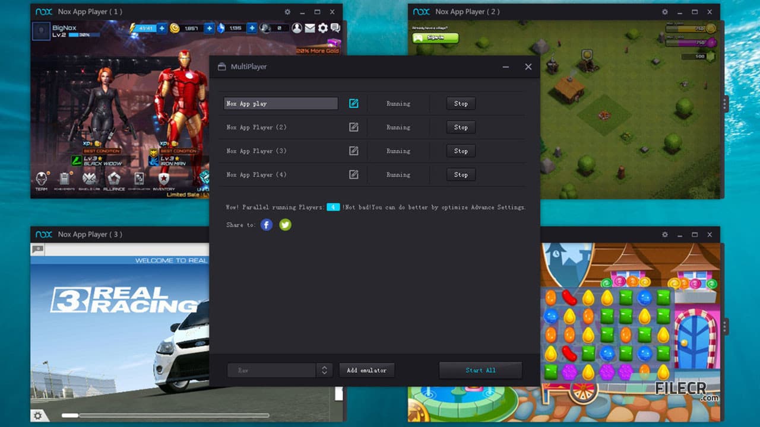Open settings gear on Nox App Player (2)
The height and width of the screenshot is (427, 760).
pos(664,11)
